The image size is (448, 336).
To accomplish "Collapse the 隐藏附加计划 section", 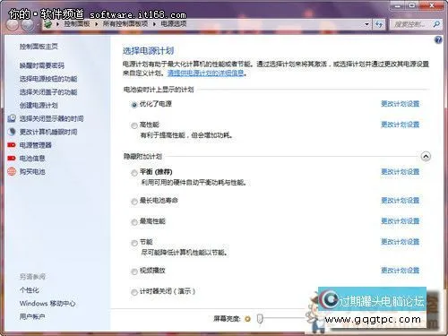I will 426,156.
